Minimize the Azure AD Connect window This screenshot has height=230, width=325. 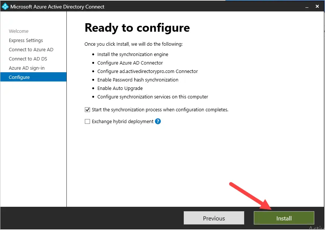[x=307, y=7]
